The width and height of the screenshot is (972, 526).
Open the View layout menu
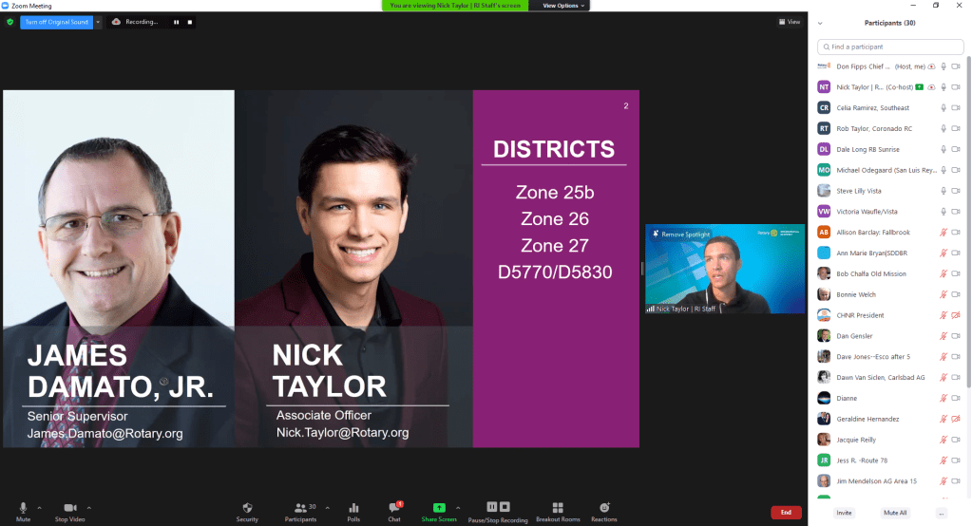coord(789,22)
